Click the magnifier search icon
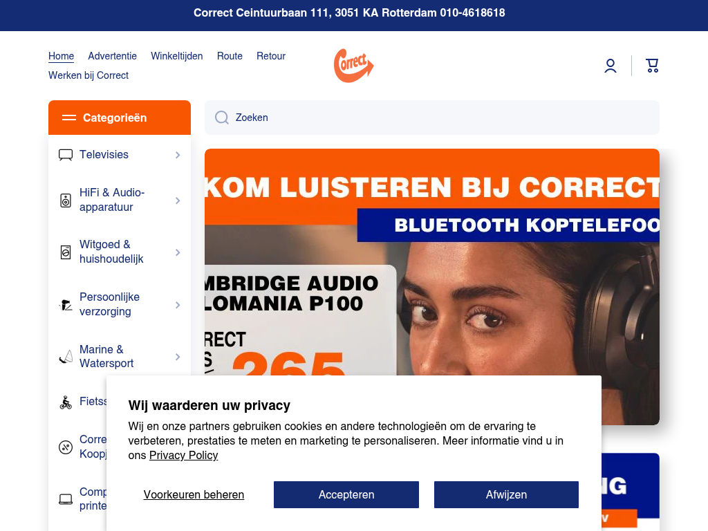708x531 pixels. 222,118
